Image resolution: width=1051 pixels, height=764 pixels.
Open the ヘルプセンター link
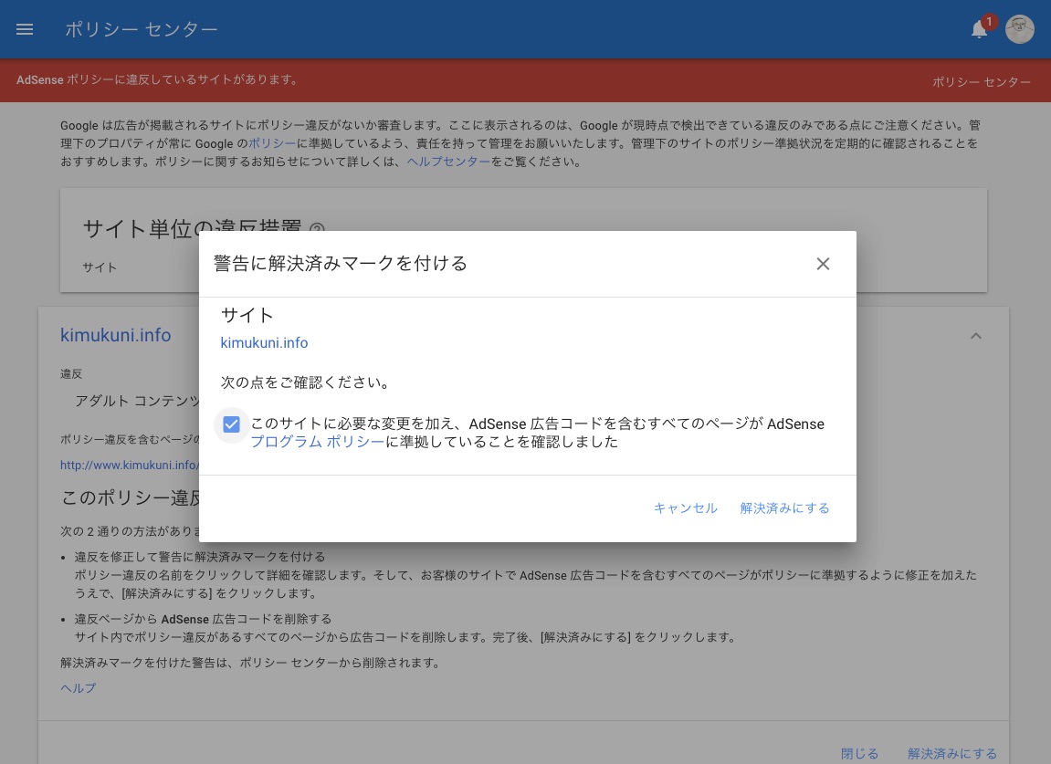tap(448, 162)
